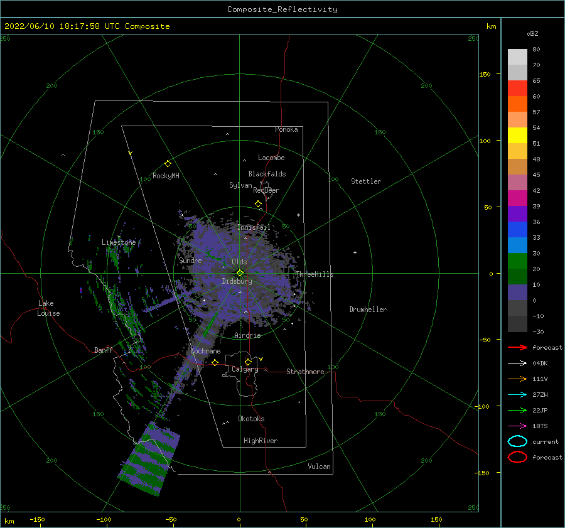Image resolution: width=565 pixels, height=528 pixels.
Task: Click the asterisk marker east of Innisfail
Action: (298, 215)
